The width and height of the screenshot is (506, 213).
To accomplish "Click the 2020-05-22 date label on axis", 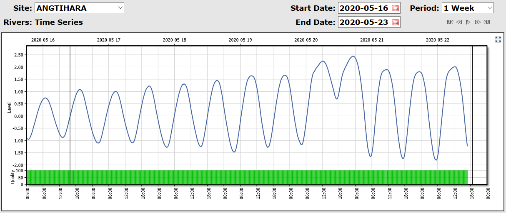I will point(437,40).
